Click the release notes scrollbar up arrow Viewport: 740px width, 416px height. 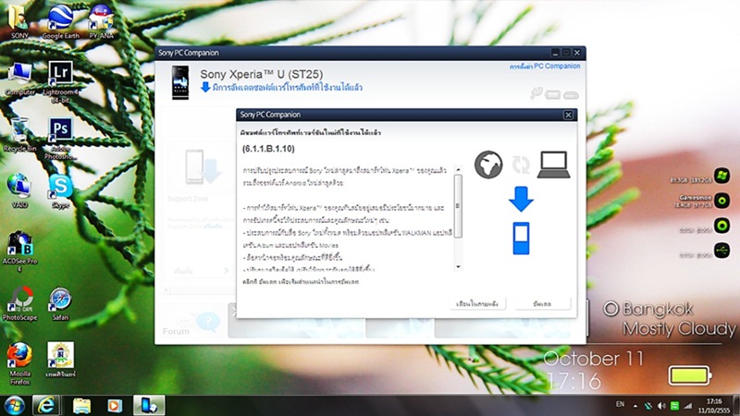coord(458,169)
